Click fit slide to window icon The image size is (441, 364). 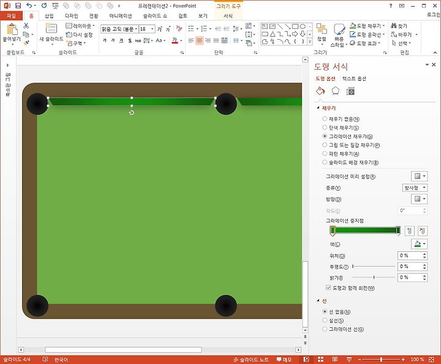pyautogui.click(x=431, y=359)
